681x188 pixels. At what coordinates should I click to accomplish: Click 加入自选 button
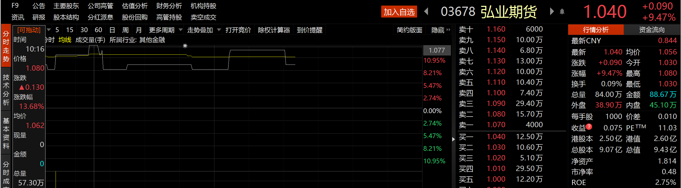[399, 12]
